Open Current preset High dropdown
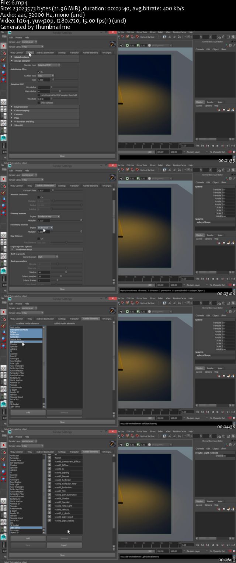The height and width of the screenshot is (563, 236). 48,257
